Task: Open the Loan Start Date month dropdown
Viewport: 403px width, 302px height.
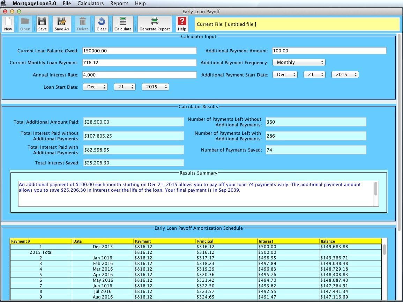Action: tap(95, 87)
